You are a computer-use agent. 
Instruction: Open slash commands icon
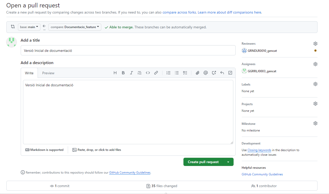tap(230, 73)
